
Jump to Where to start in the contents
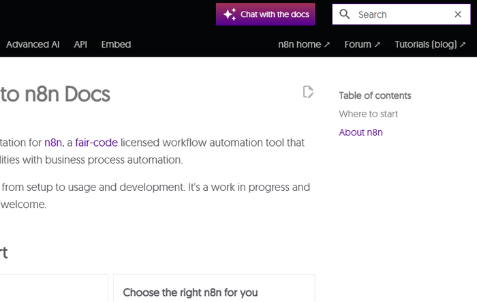coord(368,114)
